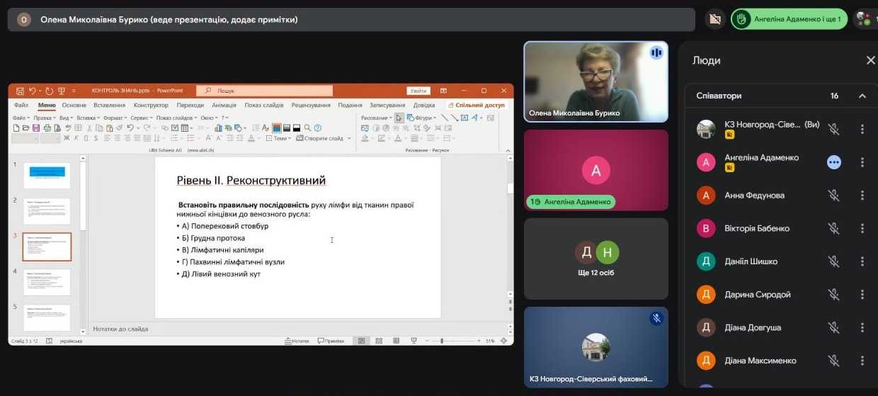This screenshot has height=396, width=878.
Task: Open the Переходи ribbon tab
Action: pos(190,106)
